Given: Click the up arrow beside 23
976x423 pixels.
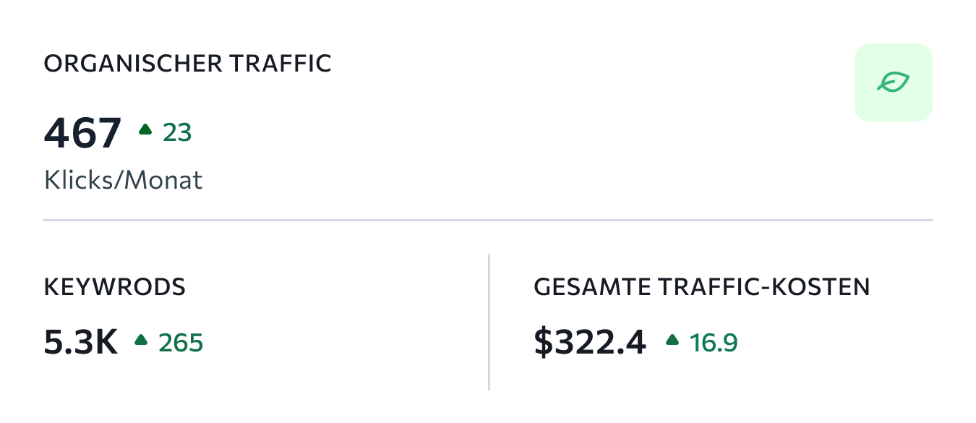Looking at the screenshot, I should [x=145, y=129].
